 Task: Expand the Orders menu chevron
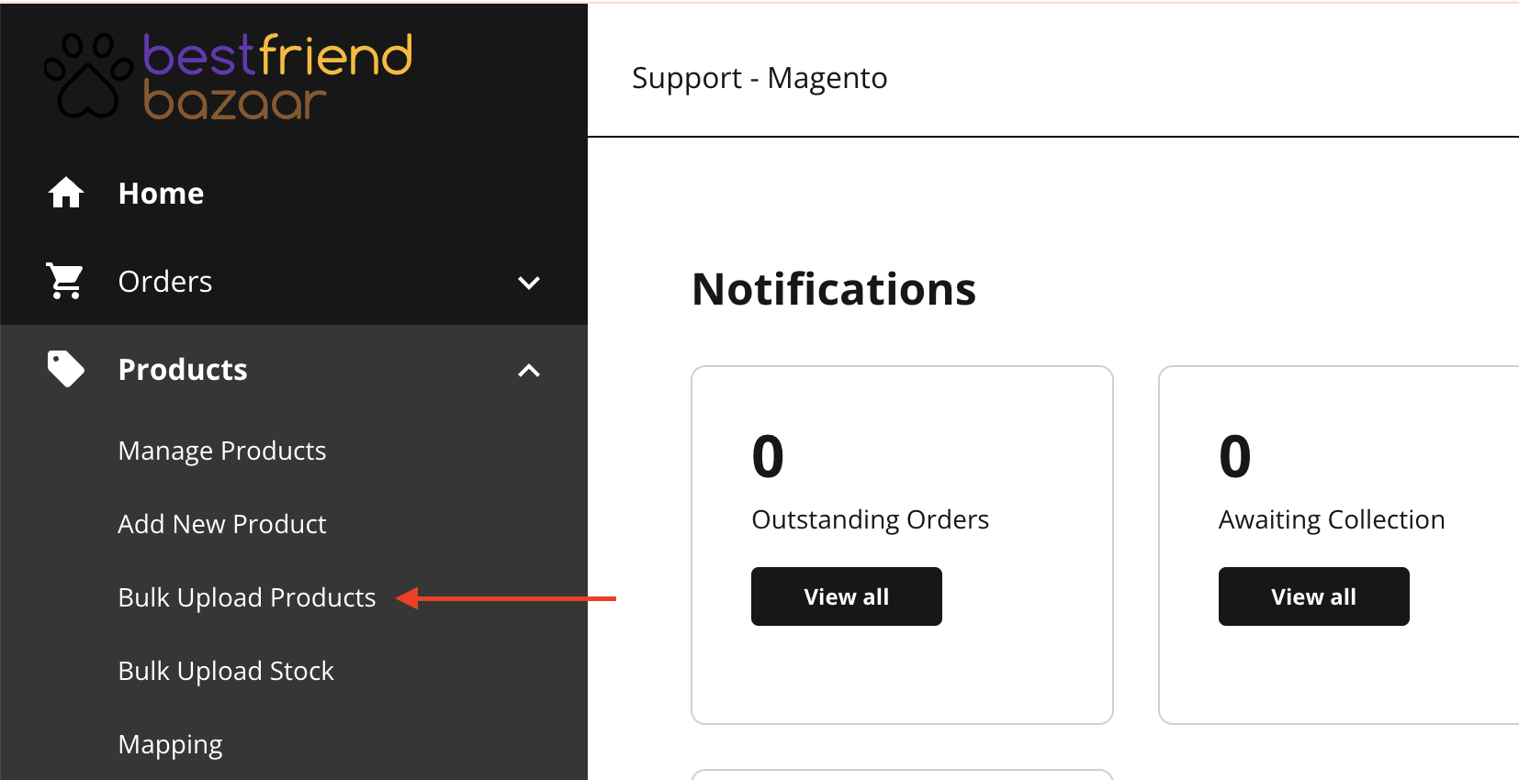[x=529, y=282]
